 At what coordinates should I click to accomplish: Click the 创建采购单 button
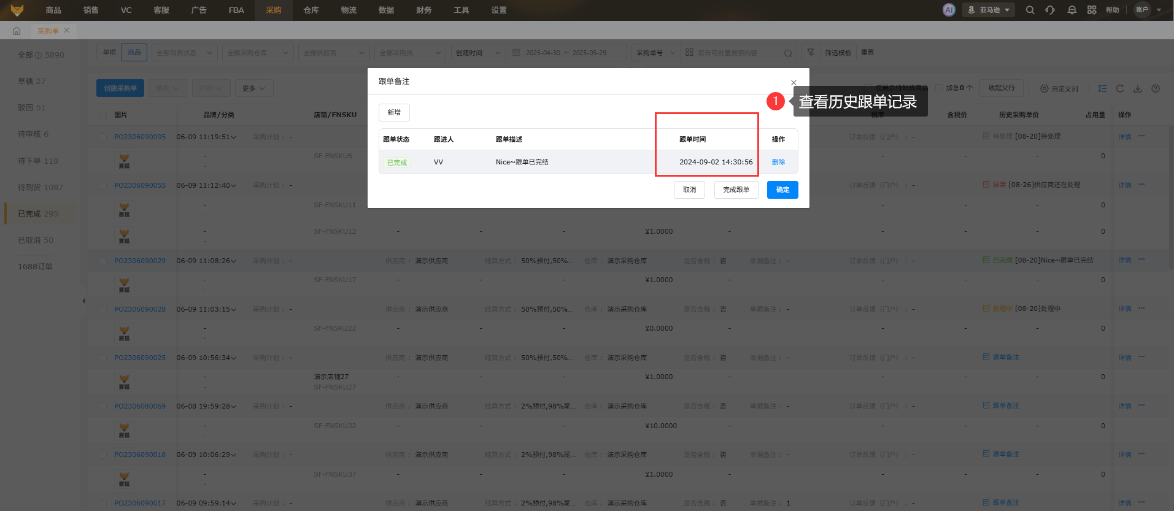[x=120, y=88]
